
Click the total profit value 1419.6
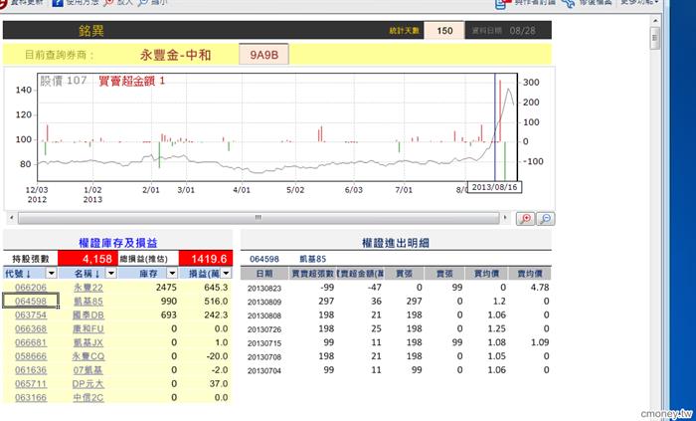(x=206, y=259)
